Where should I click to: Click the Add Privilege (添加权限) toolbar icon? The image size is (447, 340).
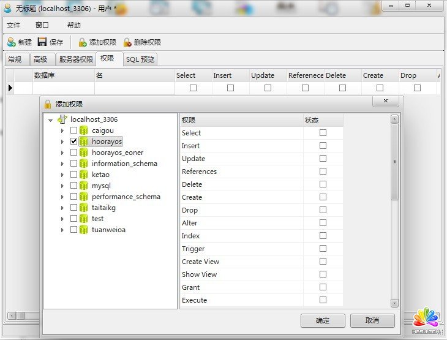click(x=83, y=42)
